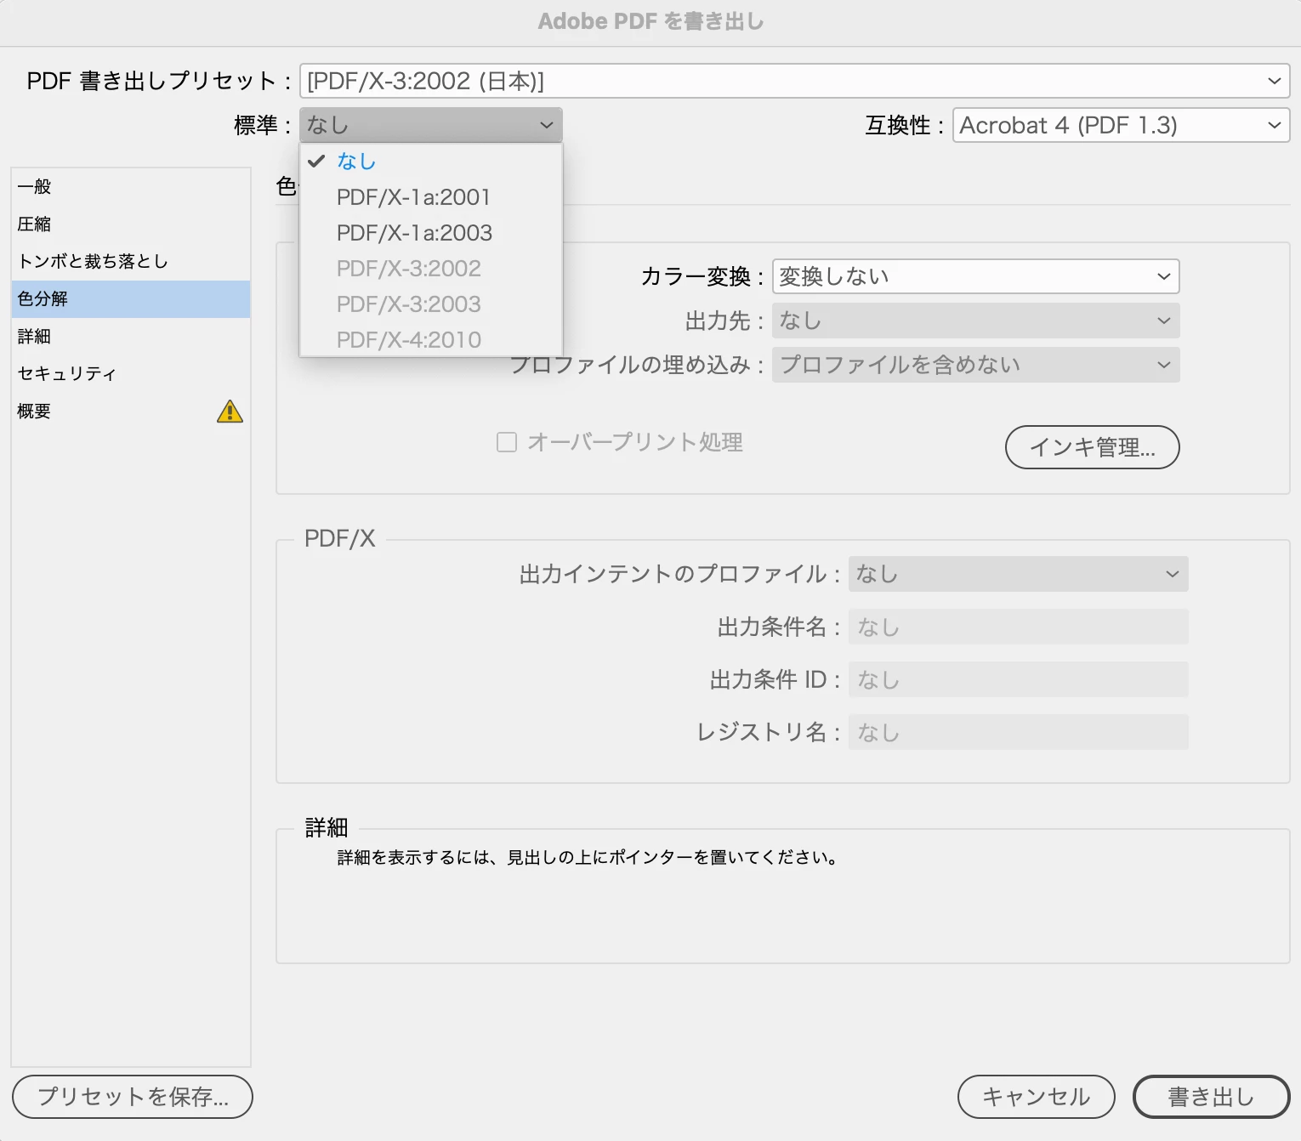Click the warning icon beside 概要
The height and width of the screenshot is (1141, 1301).
click(230, 412)
